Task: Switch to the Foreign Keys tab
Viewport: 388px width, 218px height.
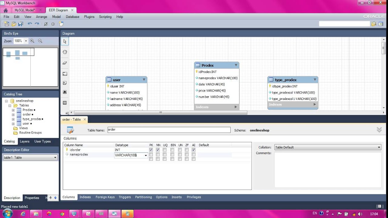Action: pyautogui.click(x=105, y=197)
